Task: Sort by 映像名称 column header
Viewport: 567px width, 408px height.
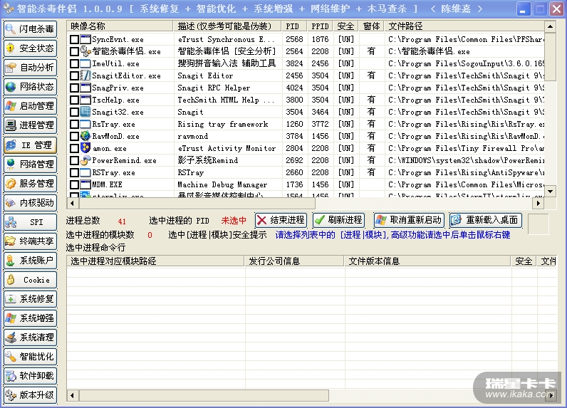Action: pyautogui.click(x=120, y=26)
